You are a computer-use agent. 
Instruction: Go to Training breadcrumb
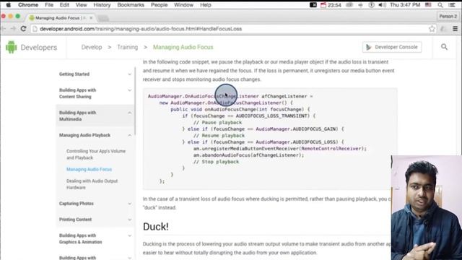click(127, 47)
